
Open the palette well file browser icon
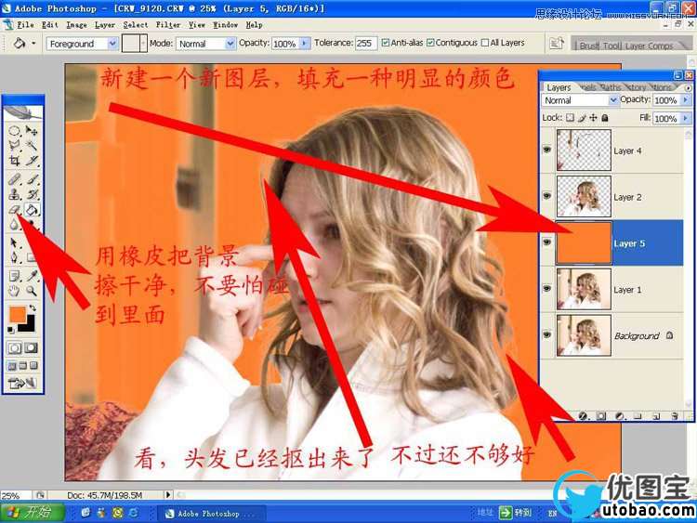556,44
